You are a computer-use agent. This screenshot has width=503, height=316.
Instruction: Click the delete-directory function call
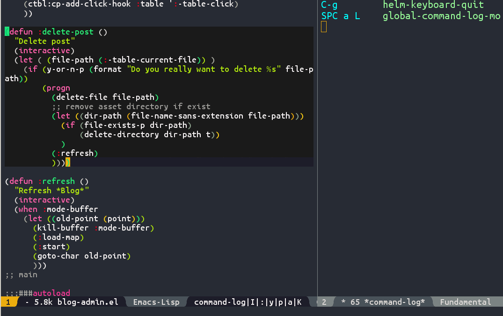[122, 134]
